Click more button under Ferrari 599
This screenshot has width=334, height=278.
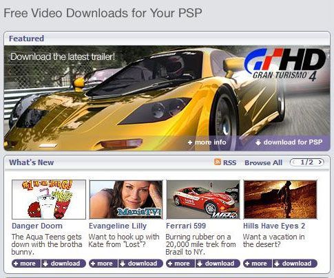pyautogui.click(x=180, y=264)
